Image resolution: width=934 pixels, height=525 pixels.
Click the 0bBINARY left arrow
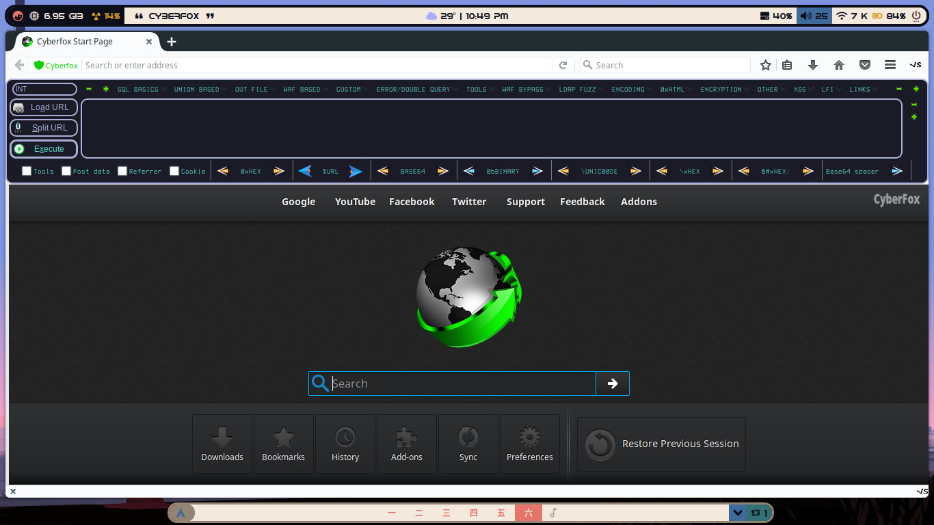pyautogui.click(x=469, y=171)
